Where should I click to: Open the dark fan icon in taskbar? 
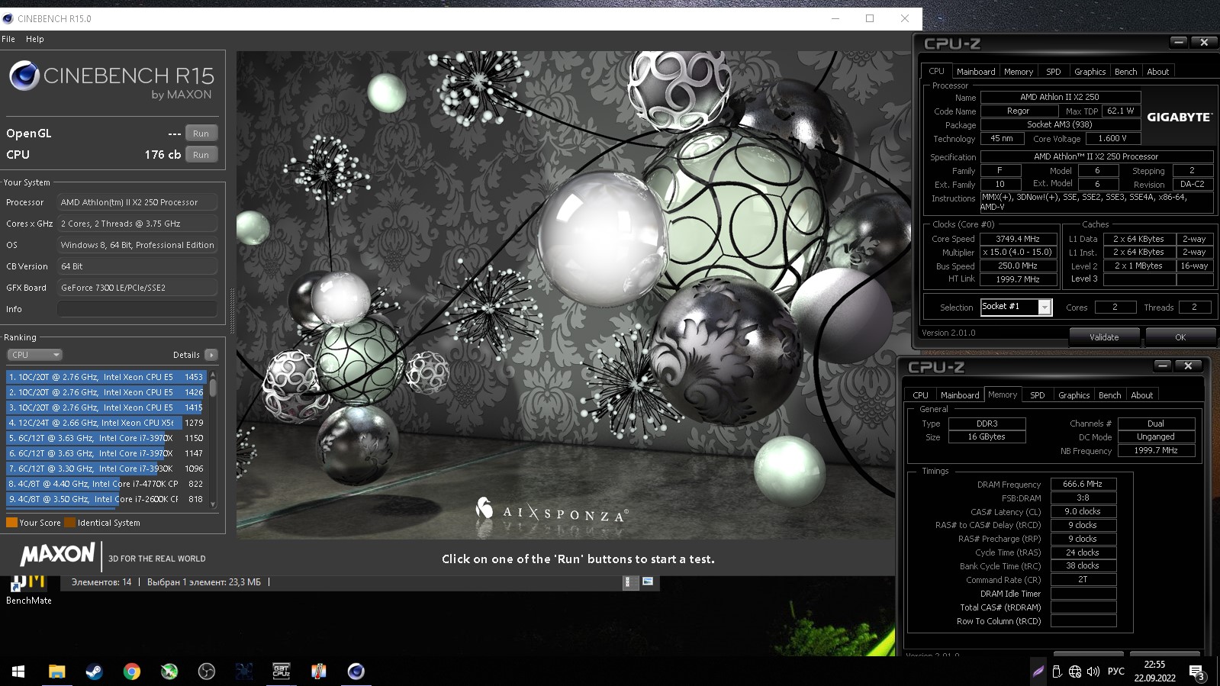244,672
